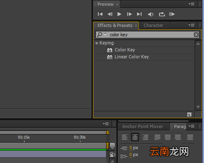Center align text

tap(135, 137)
